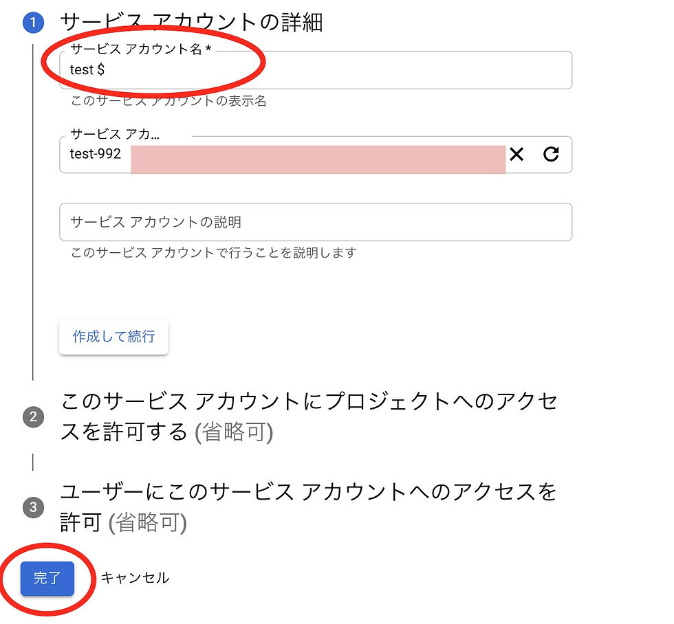This screenshot has width=674, height=624.
Task: Click the 作成して続行 button
Action: (x=113, y=337)
